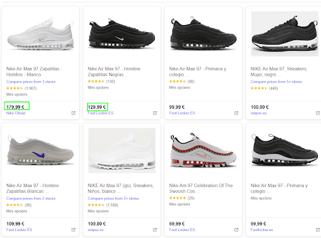This screenshot has height=238, width=321.
Task: Select the red and white Swoosh shoe image
Action: click(203, 150)
